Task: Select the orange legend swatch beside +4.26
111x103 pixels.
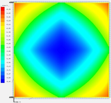Action: pos(3,16)
